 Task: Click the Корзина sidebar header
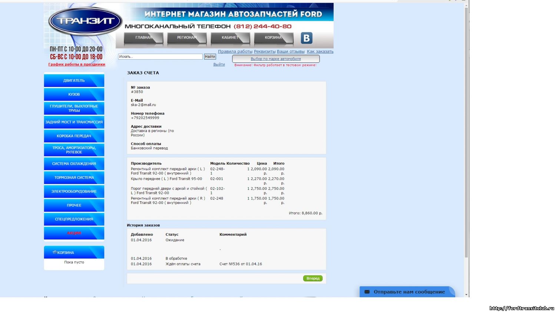point(74,252)
